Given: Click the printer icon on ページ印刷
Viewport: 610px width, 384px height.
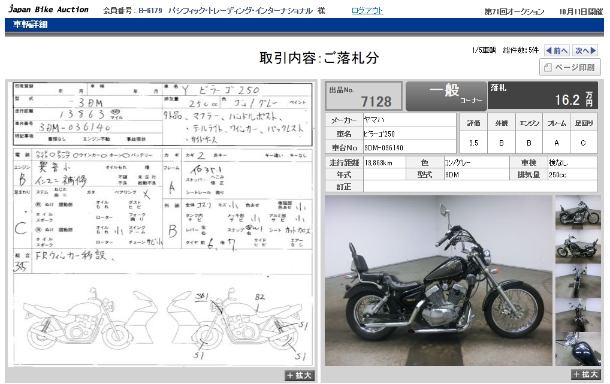Looking at the screenshot, I should [x=548, y=68].
